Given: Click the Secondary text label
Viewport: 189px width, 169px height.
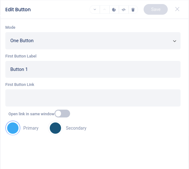Looking at the screenshot, I should coord(76,128).
